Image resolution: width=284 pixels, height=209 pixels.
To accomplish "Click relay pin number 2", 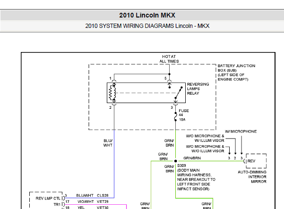I will [110, 107].
